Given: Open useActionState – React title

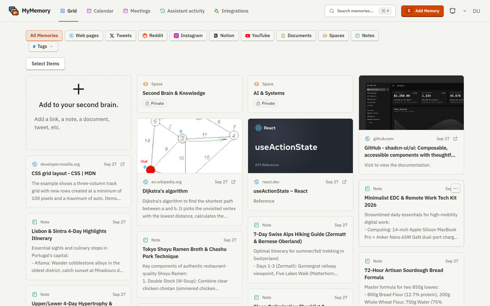Looking at the screenshot, I should [280, 191].
